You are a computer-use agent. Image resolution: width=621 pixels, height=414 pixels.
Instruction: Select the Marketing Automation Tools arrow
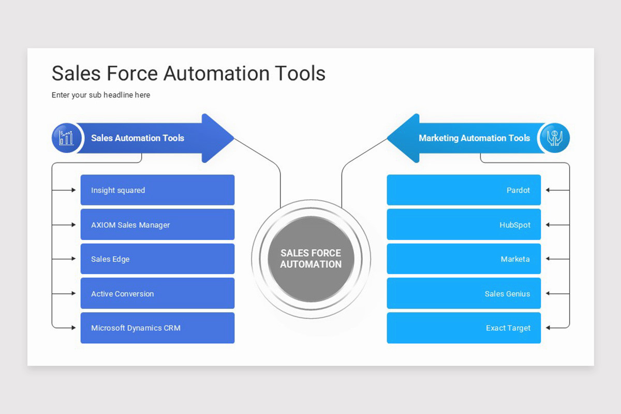466,138
